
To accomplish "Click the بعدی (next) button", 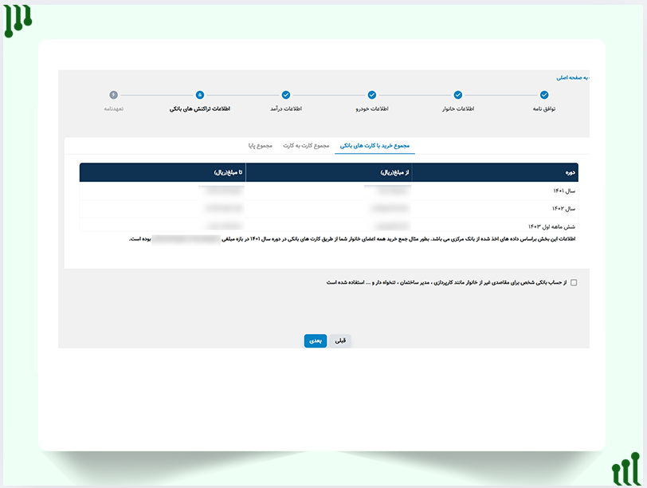I will click(316, 340).
